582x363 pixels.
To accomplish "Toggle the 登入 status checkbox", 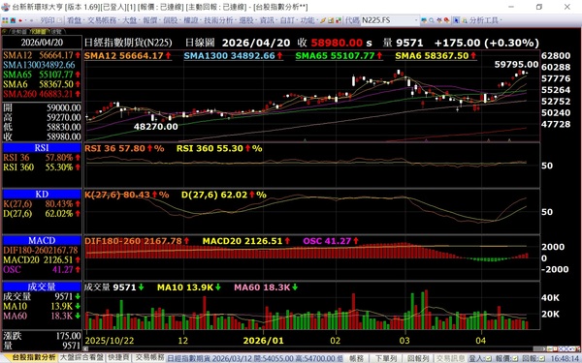I will tap(489, 358).
